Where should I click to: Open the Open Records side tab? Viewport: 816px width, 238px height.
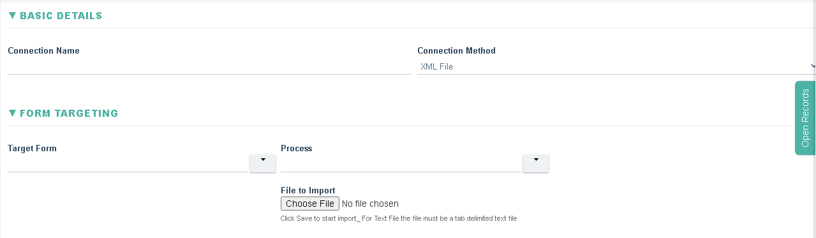coord(805,118)
